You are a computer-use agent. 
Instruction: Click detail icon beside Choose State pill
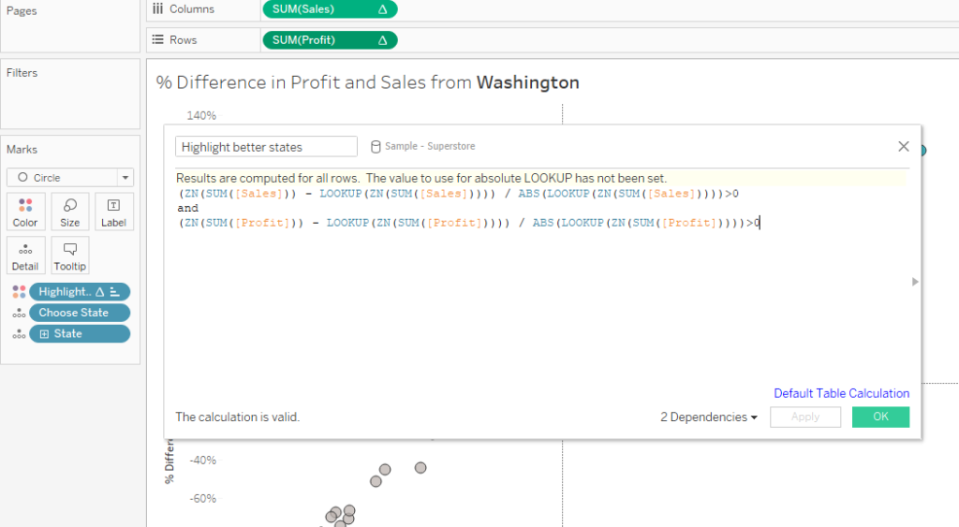pos(20,313)
